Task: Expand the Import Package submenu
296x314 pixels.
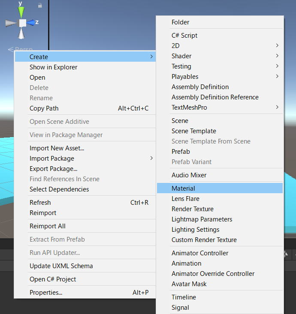Action: [x=85, y=158]
